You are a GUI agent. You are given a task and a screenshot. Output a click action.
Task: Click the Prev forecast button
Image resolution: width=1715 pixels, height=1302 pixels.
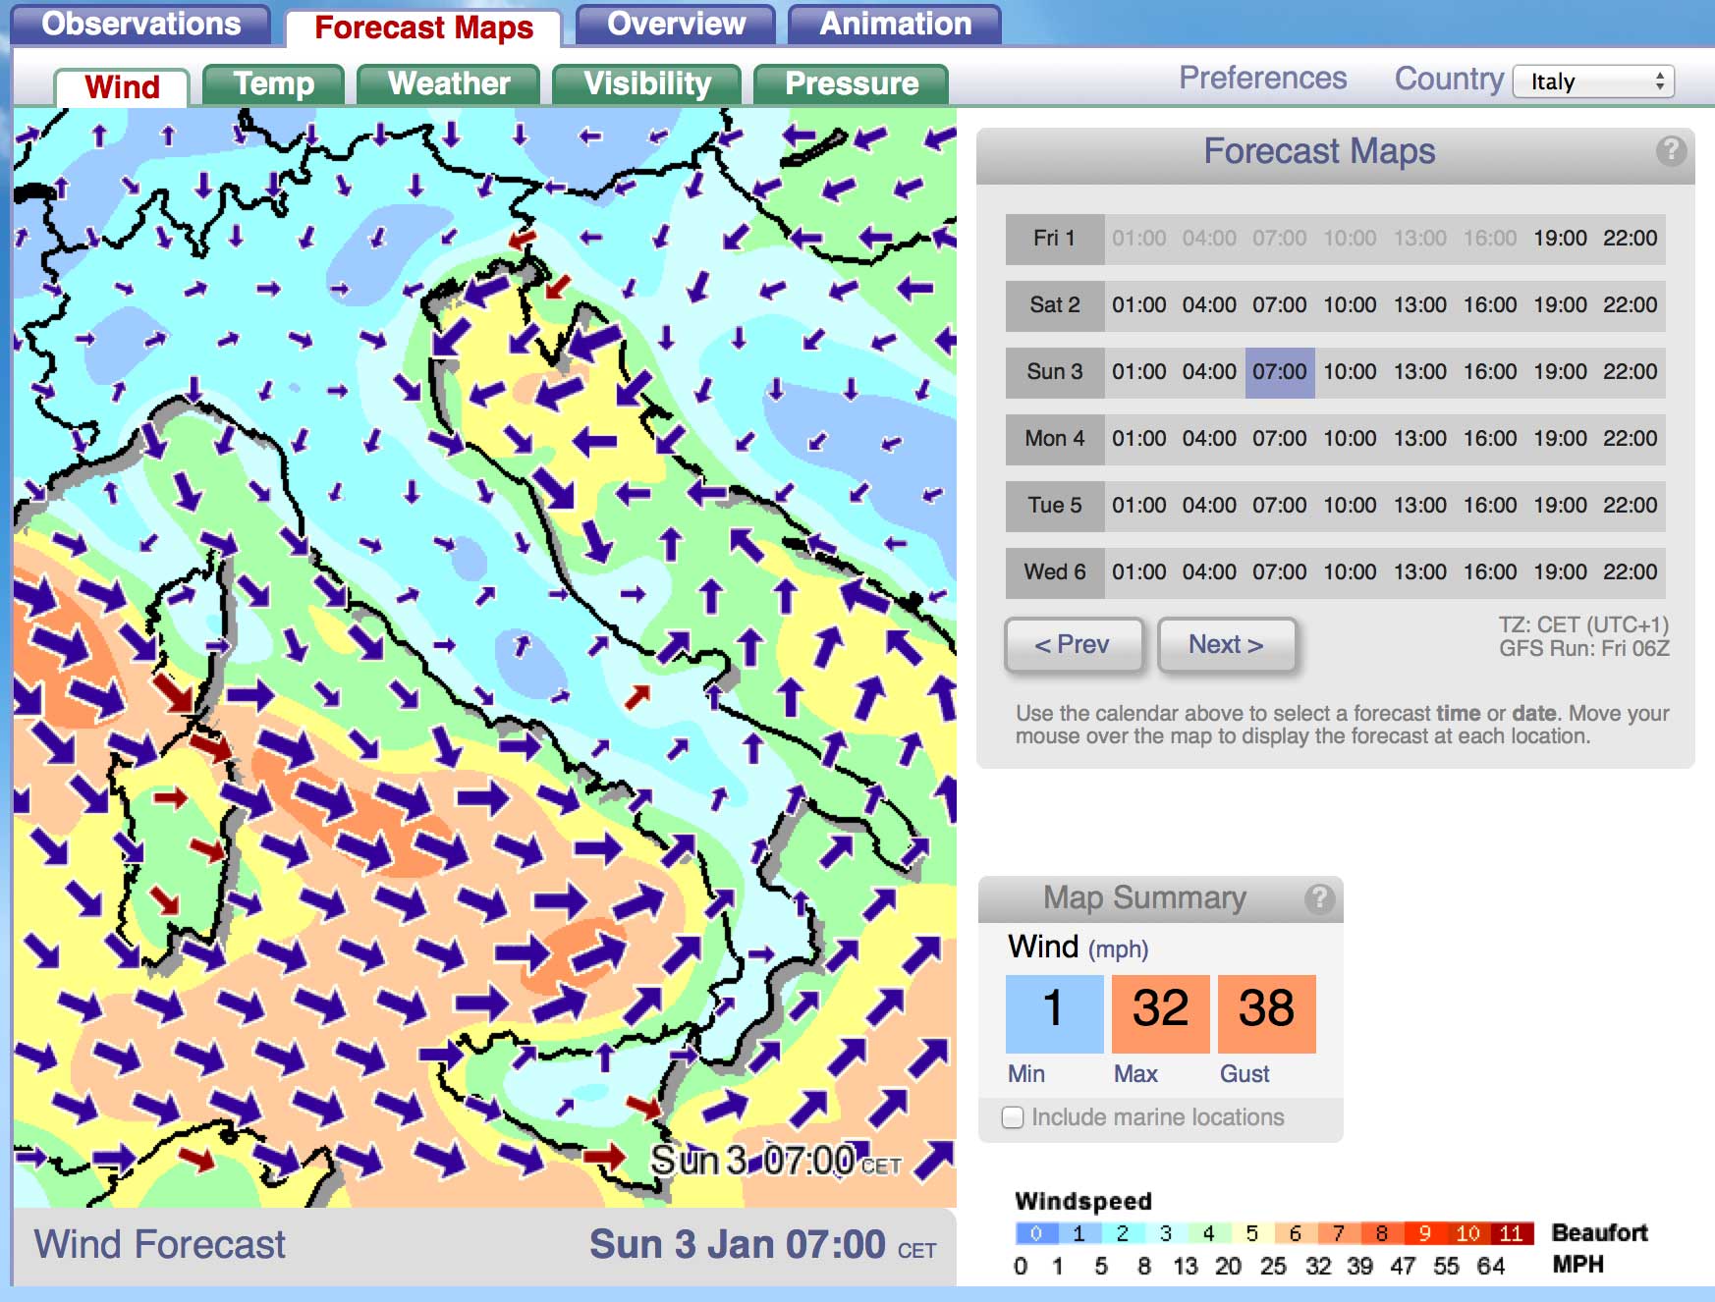point(1073,645)
